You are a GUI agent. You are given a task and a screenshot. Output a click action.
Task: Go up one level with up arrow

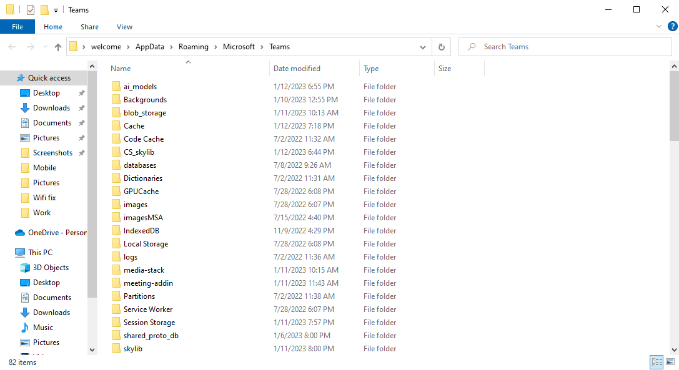[58, 47]
